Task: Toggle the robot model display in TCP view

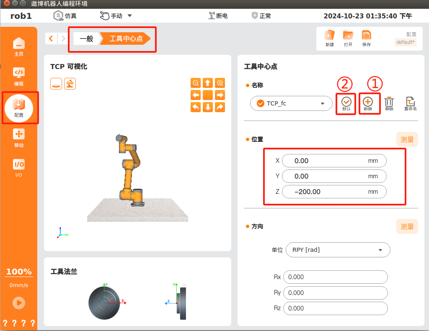Action: (70, 84)
